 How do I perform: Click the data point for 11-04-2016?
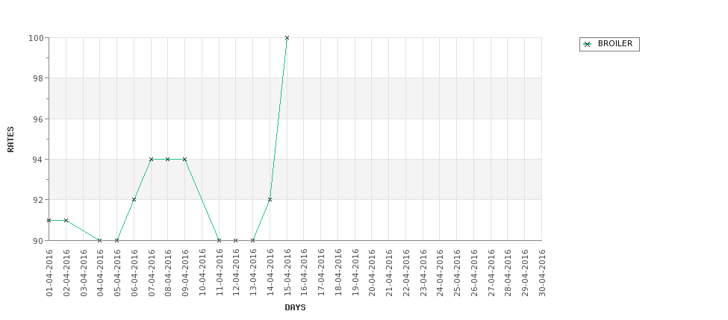tap(219, 240)
